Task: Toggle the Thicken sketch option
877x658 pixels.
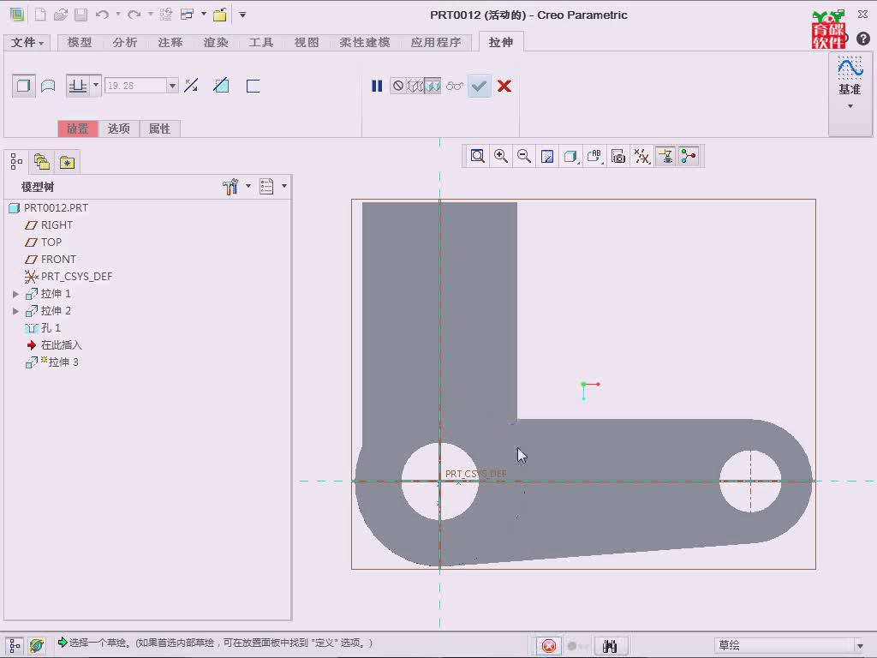Action: point(253,86)
